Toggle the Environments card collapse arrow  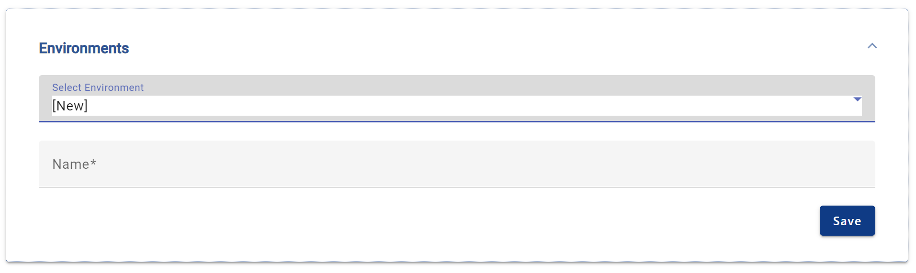click(872, 46)
